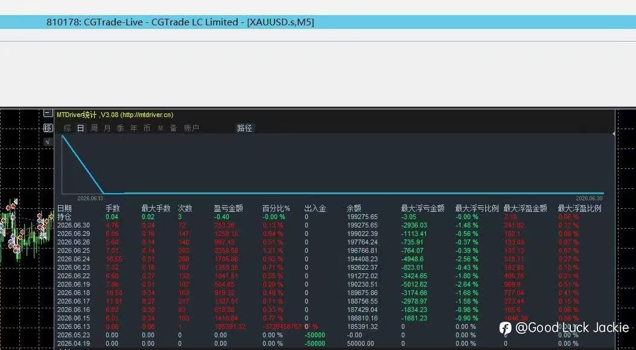Click the 最大浮亏比例 column header
This screenshot has height=350, width=636.
tap(477, 208)
